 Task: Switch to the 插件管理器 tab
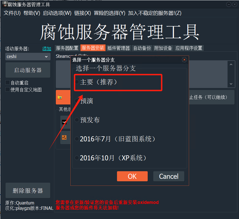point(118,48)
